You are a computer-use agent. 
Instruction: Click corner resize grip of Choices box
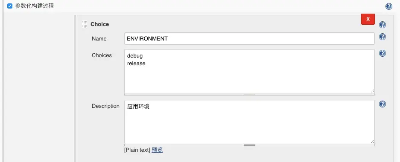[372, 91]
